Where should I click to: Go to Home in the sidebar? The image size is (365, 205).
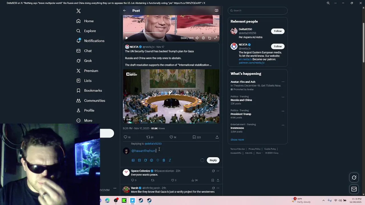(85, 21)
